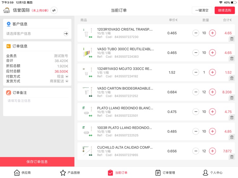Decrease quantity of PLATO LLANO REDONDO BLANC
This screenshot has width=238, height=178.
pos(196,112)
